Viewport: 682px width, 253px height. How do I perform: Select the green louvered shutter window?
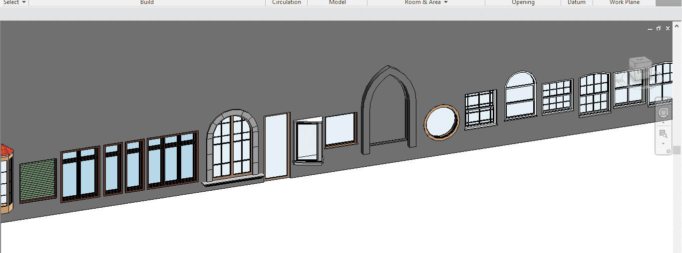click(38, 181)
